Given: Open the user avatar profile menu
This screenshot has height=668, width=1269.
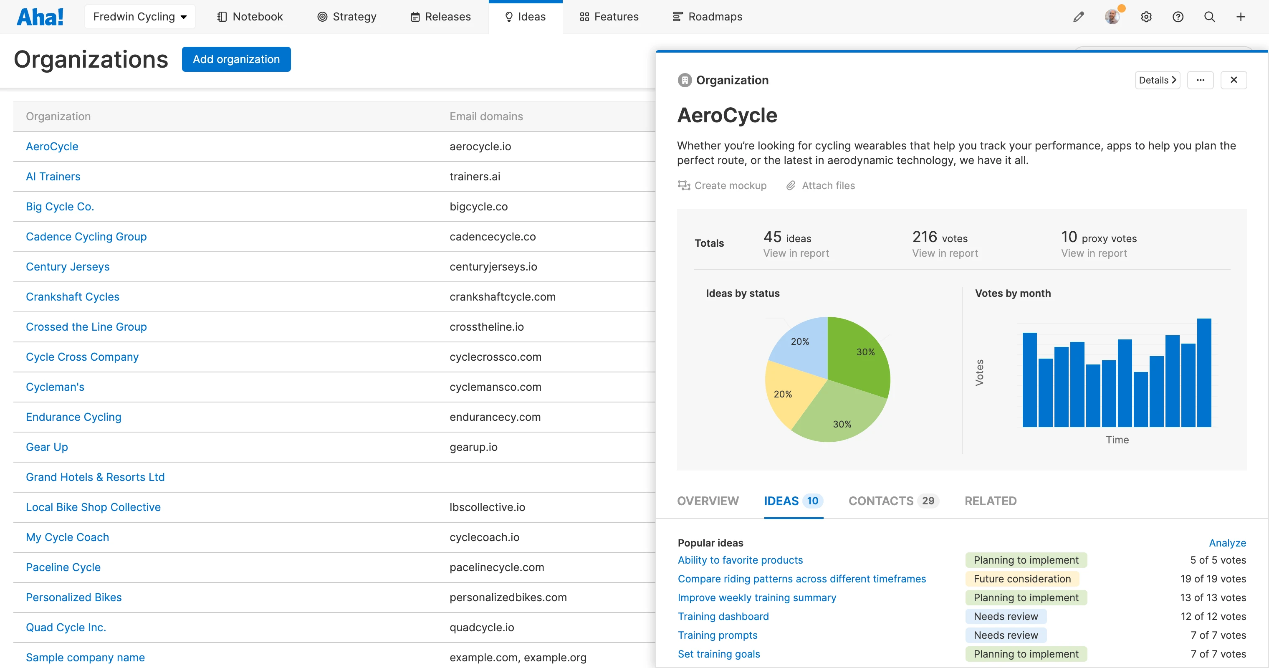Looking at the screenshot, I should point(1112,17).
